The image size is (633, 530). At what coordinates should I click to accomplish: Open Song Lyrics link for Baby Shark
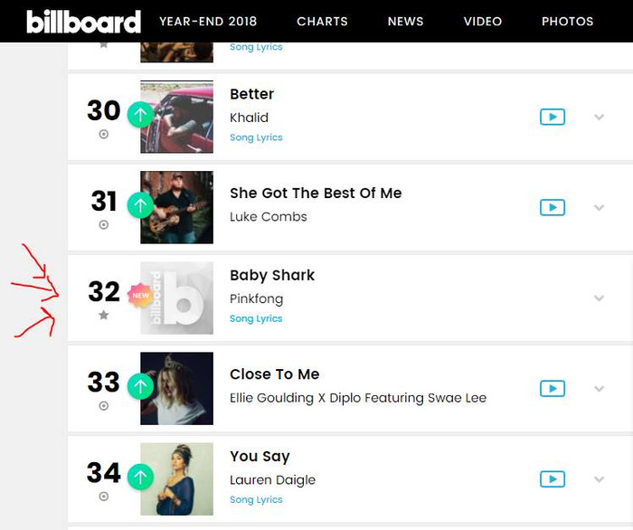pyautogui.click(x=256, y=318)
